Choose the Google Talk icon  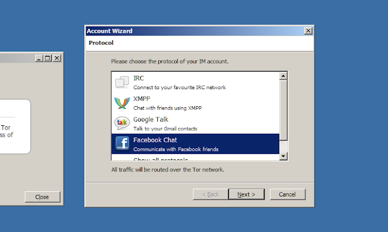pyautogui.click(x=122, y=123)
